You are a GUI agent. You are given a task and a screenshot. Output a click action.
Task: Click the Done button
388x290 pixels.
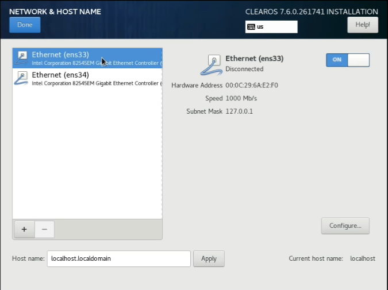pos(25,25)
